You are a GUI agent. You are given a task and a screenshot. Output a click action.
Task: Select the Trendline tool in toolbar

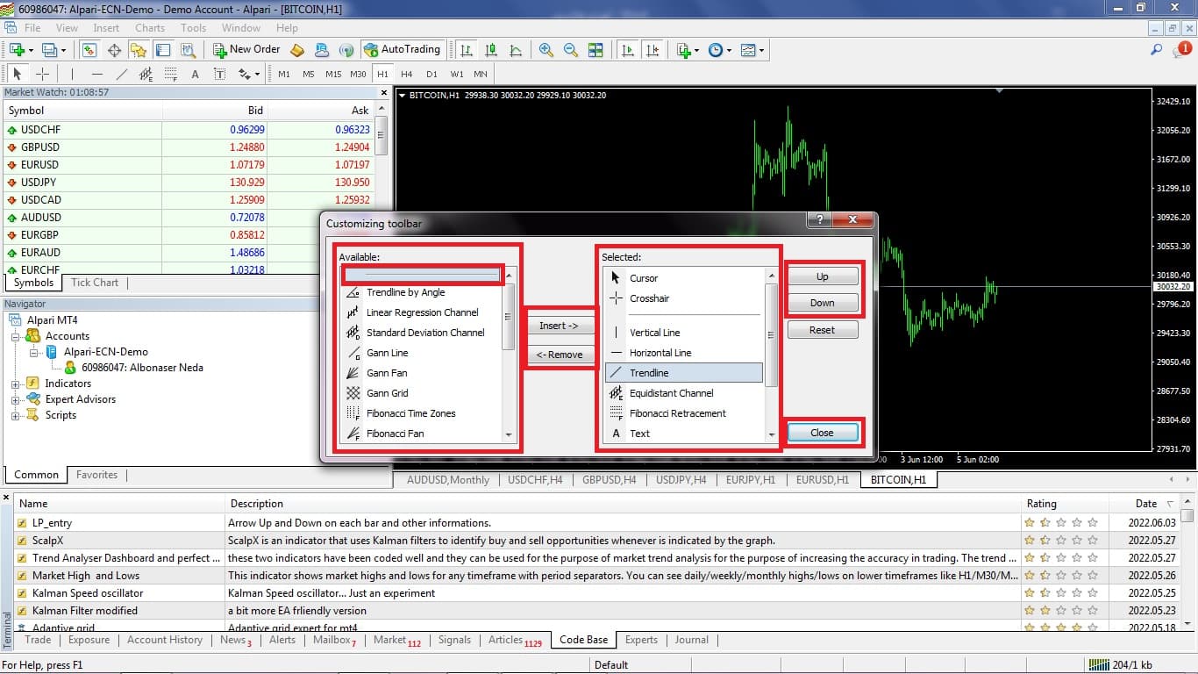122,74
